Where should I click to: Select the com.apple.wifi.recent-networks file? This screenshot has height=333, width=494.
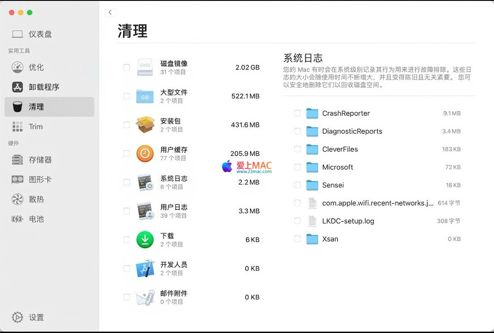pyautogui.click(x=377, y=203)
